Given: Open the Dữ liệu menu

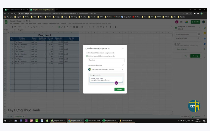Looking at the screenshot, I should [x=39, y=24].
